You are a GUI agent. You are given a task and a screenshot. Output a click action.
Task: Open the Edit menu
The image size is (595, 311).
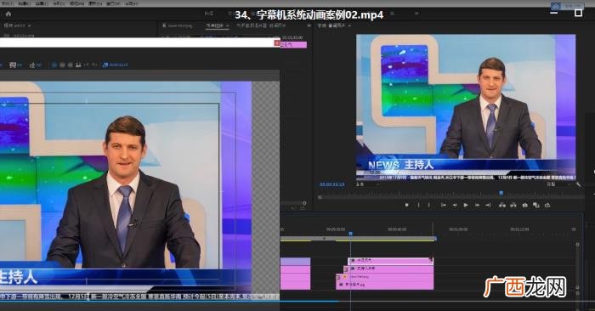pos(24,3)
